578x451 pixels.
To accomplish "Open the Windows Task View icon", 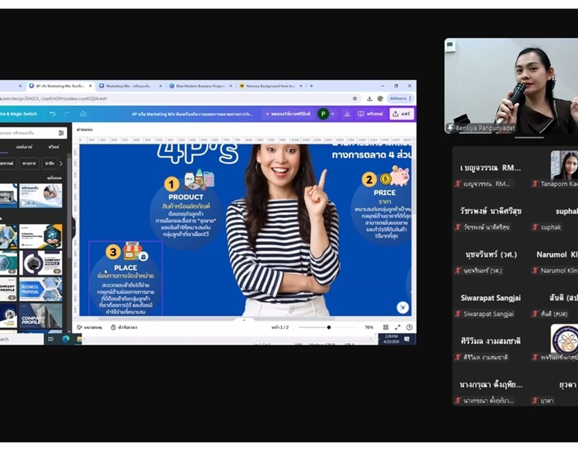I will pos(51,339).
